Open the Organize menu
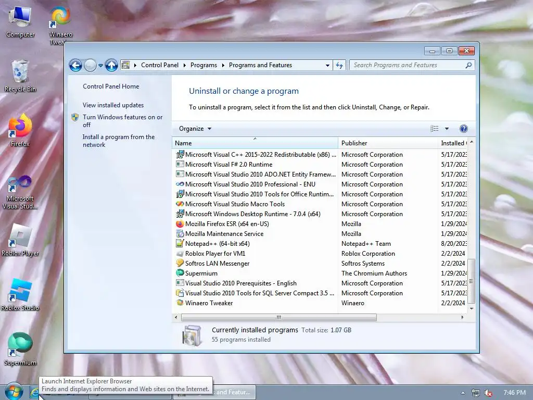The image size is (533, 400). [x=195, y=129]
